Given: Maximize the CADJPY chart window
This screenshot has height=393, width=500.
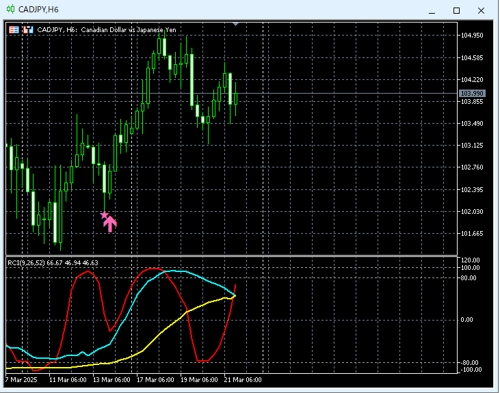Looking at the screenshot, I should click(457, 10).
